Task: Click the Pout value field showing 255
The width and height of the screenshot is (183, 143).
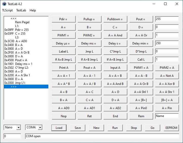Action: click(167, 19)
